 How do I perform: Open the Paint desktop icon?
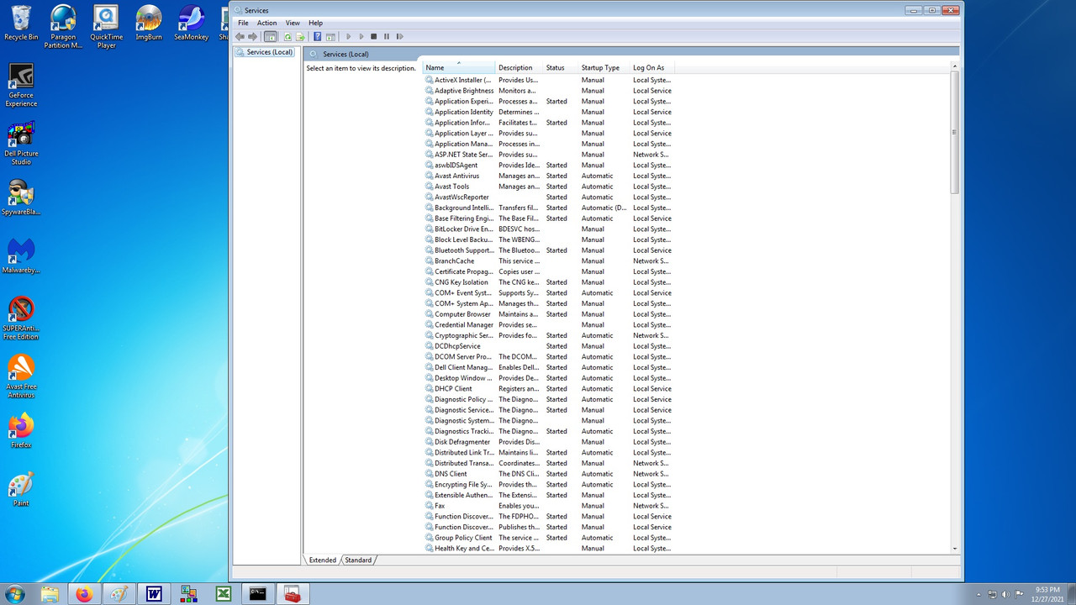pyautogui.click(x=21, y=488)
